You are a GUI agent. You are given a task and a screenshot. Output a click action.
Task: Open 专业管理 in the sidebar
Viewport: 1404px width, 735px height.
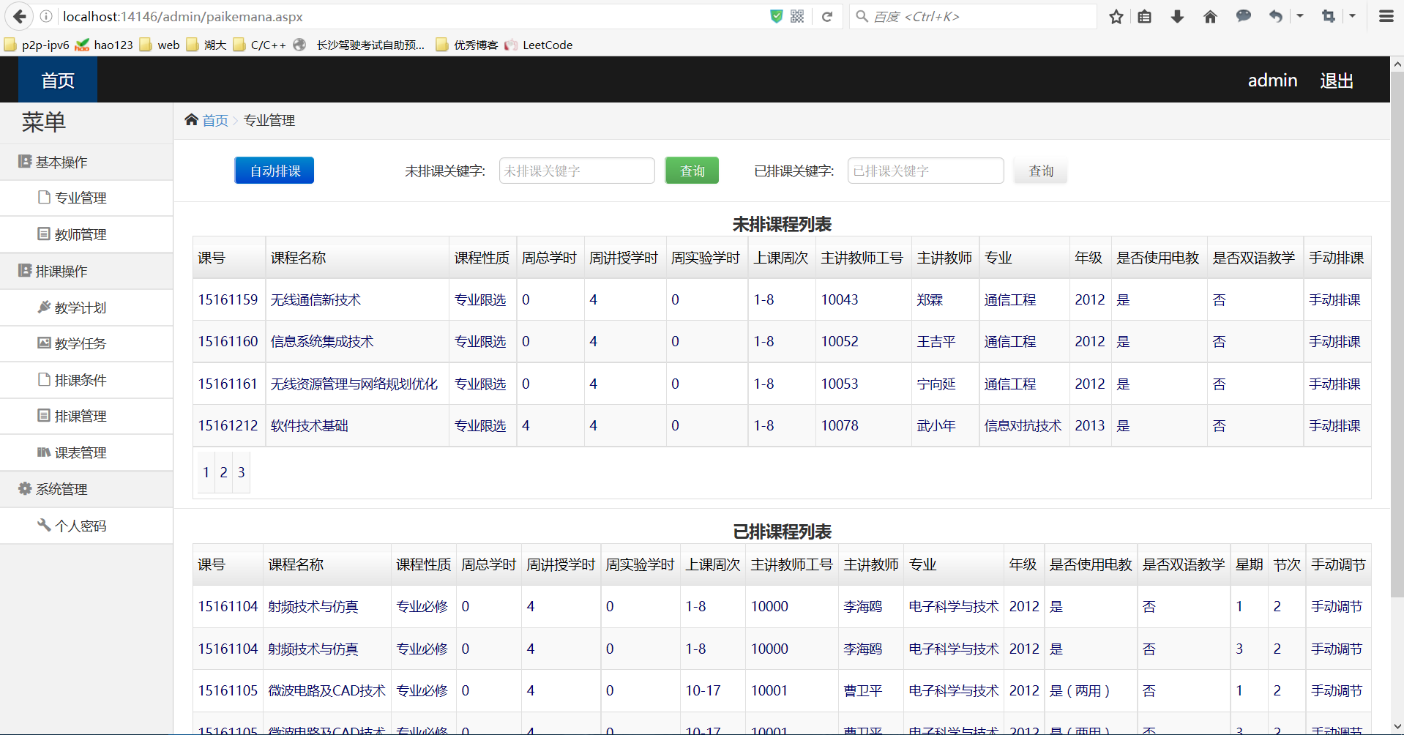tap(86, 198)
